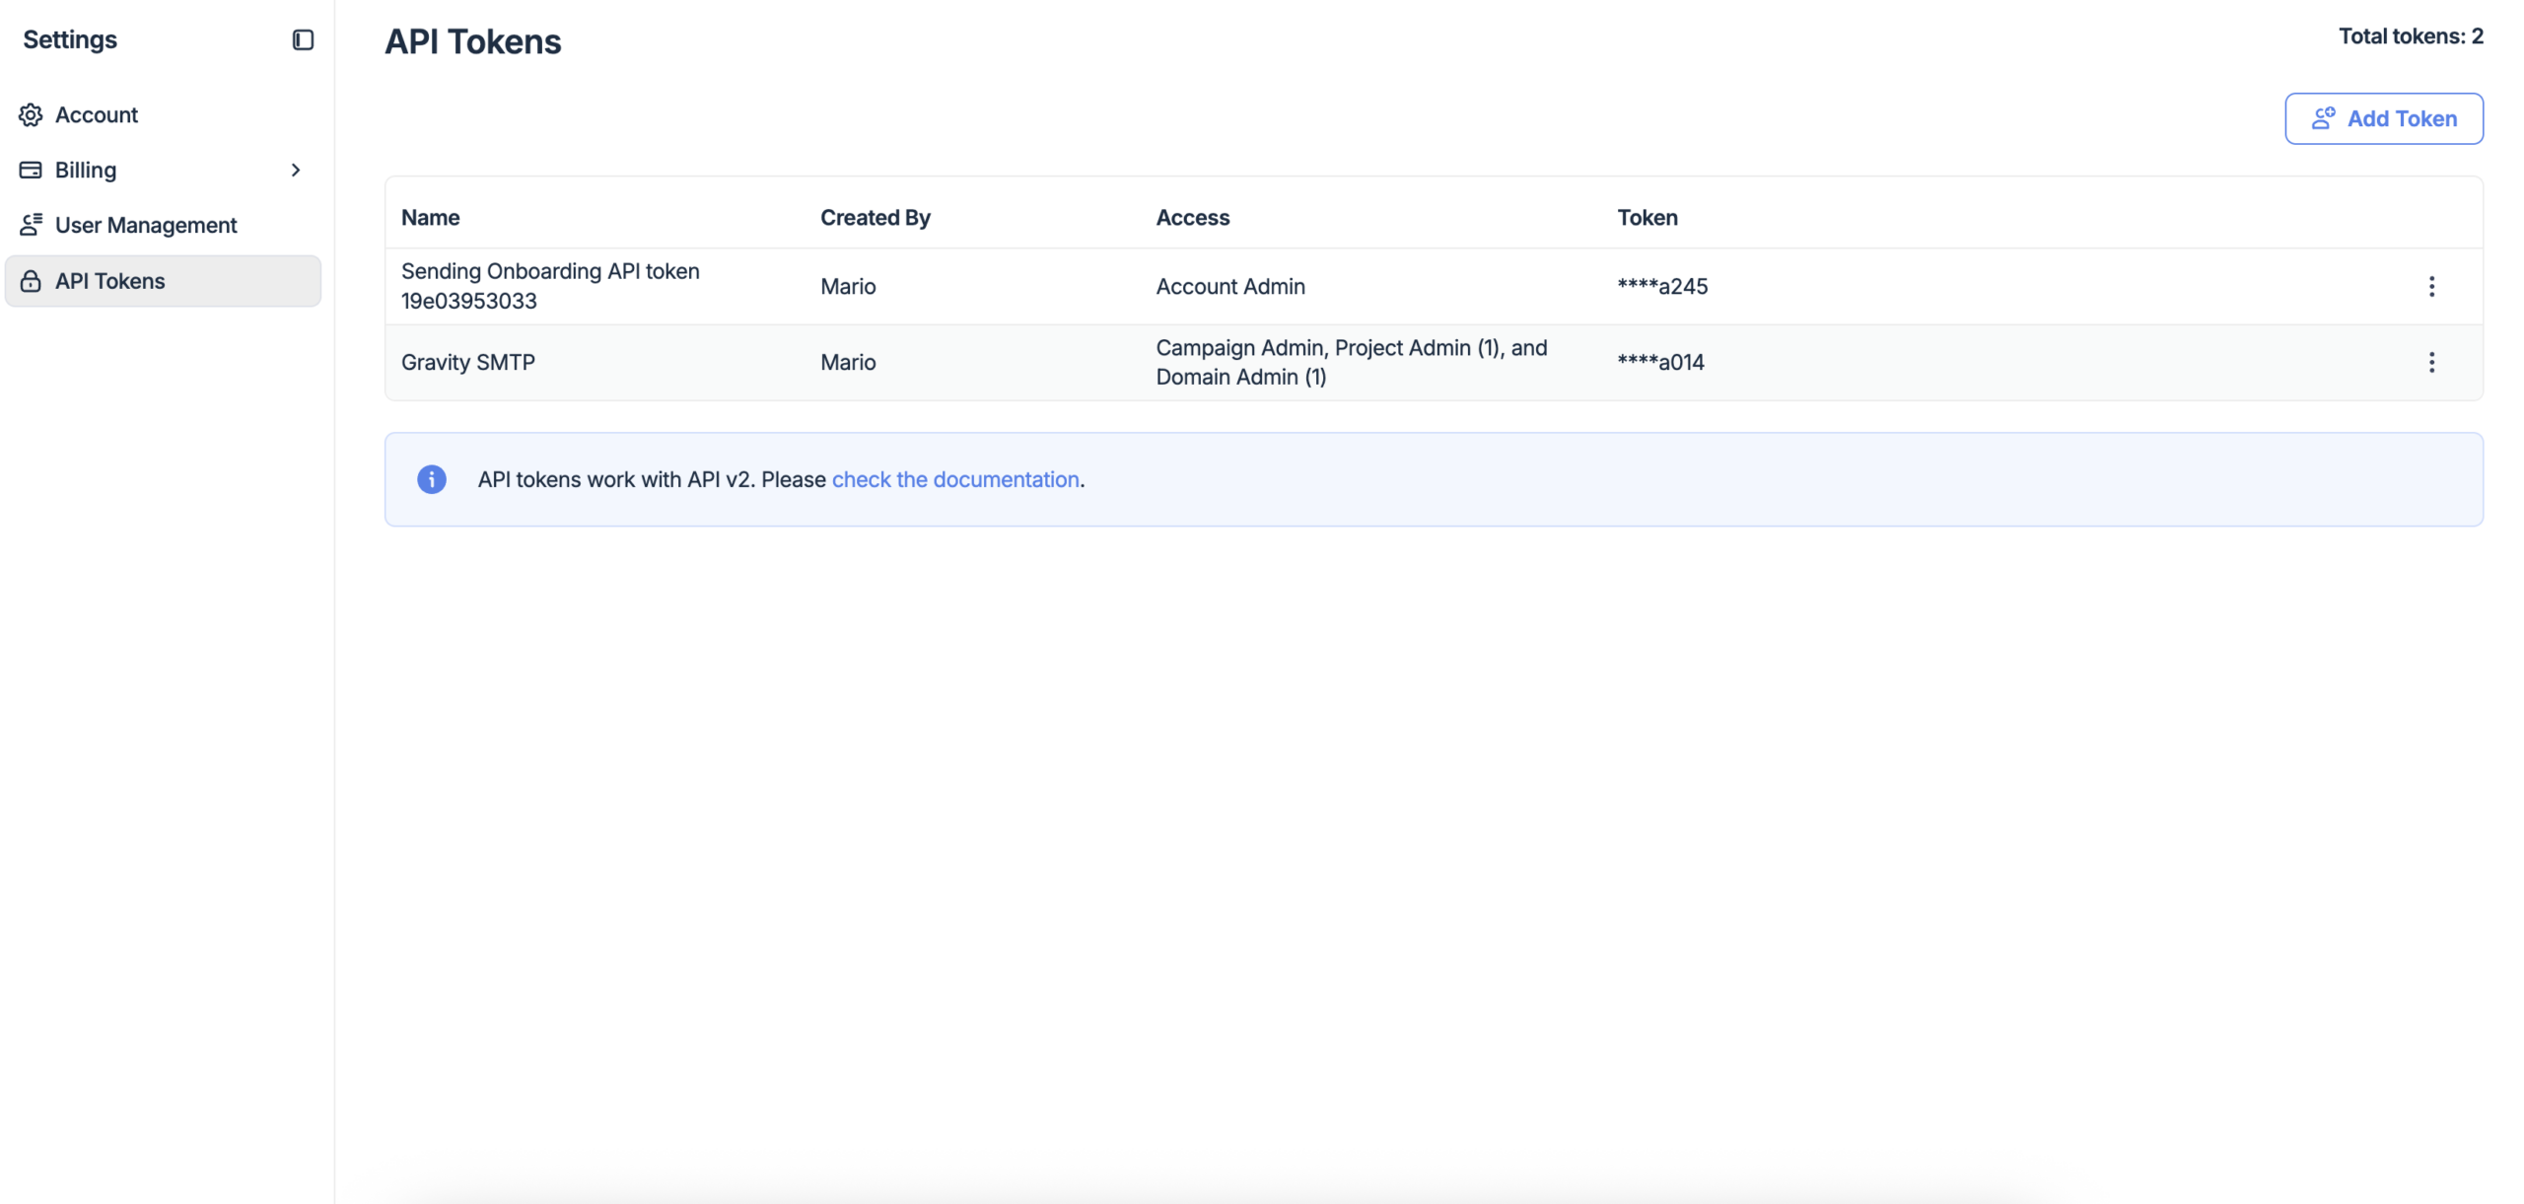
Task: Click the User Management people icon
Action: [x=31, y=225]
